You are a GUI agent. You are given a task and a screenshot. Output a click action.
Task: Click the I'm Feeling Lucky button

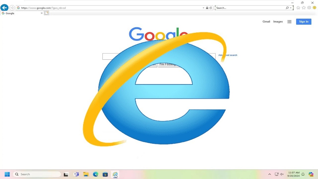point(170,64)
